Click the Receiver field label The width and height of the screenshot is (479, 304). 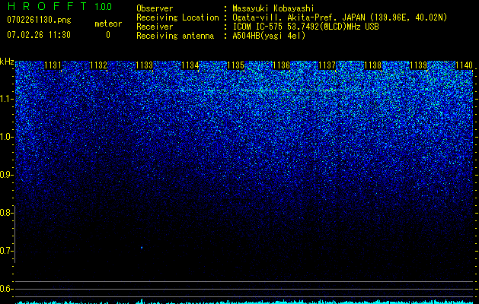pos(155,27)
